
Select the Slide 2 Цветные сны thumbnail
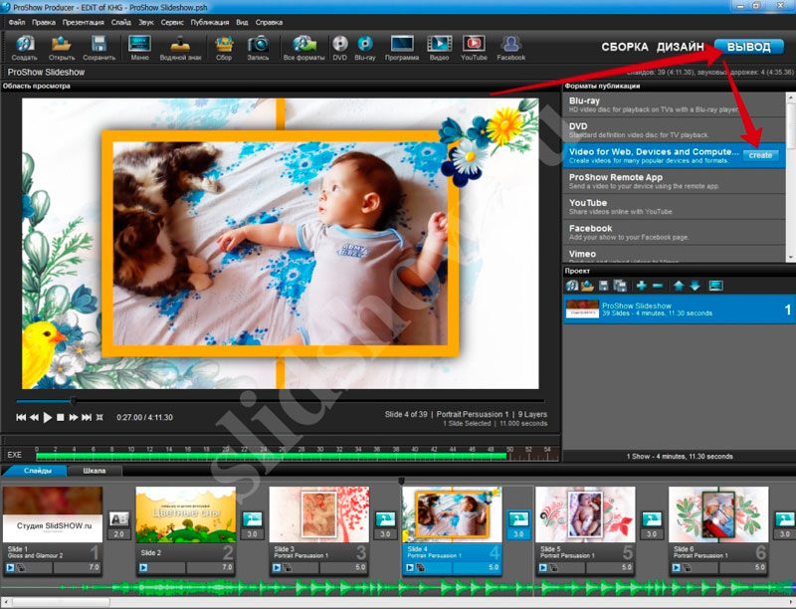coord(186,514)
